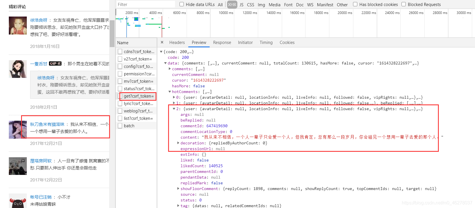Screen dimensions: 475x208
Task: Open user 秋刀鱼米有猫滋味 profile link
Action: [x=47, y=124]
